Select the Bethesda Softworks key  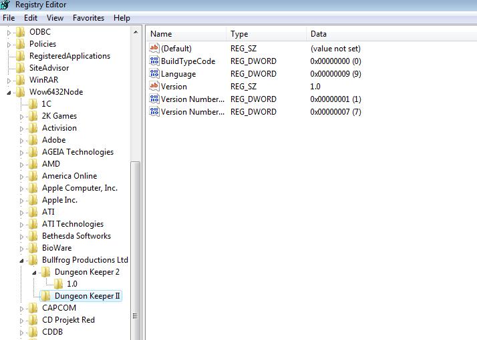point(76,236)
